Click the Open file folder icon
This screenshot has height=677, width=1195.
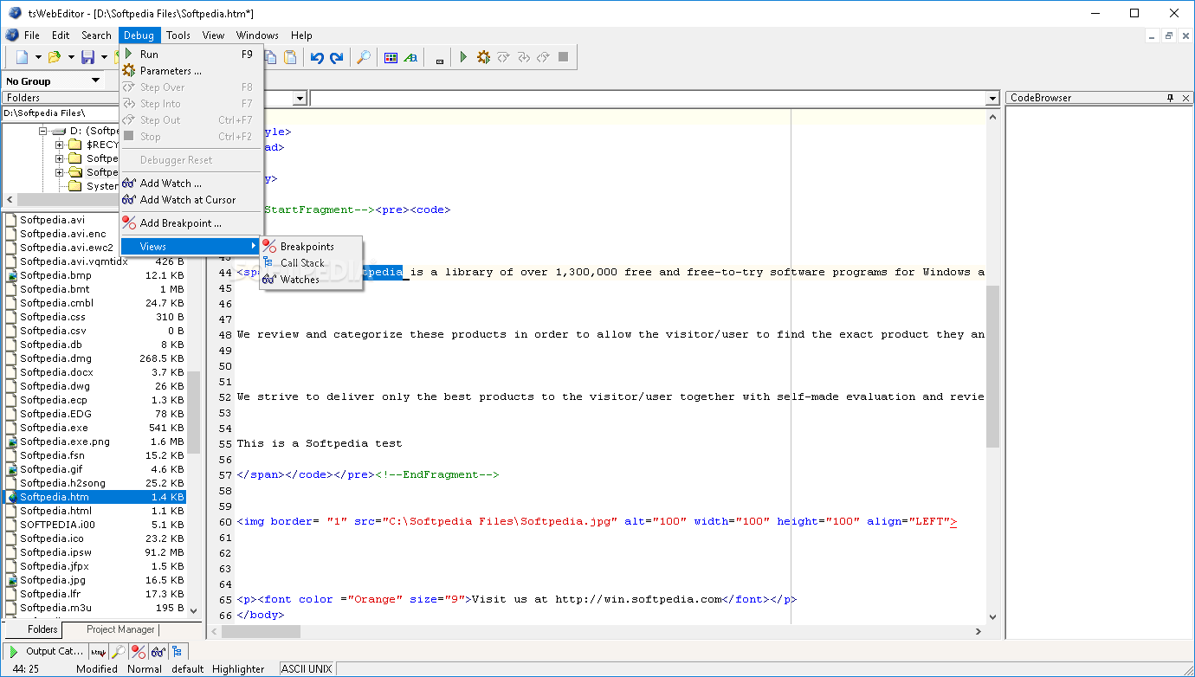click(x=55, y=57)
